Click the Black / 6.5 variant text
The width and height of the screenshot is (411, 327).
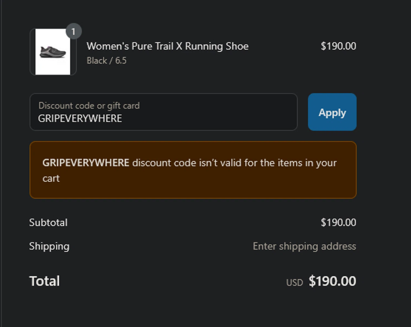coord(107,60)
